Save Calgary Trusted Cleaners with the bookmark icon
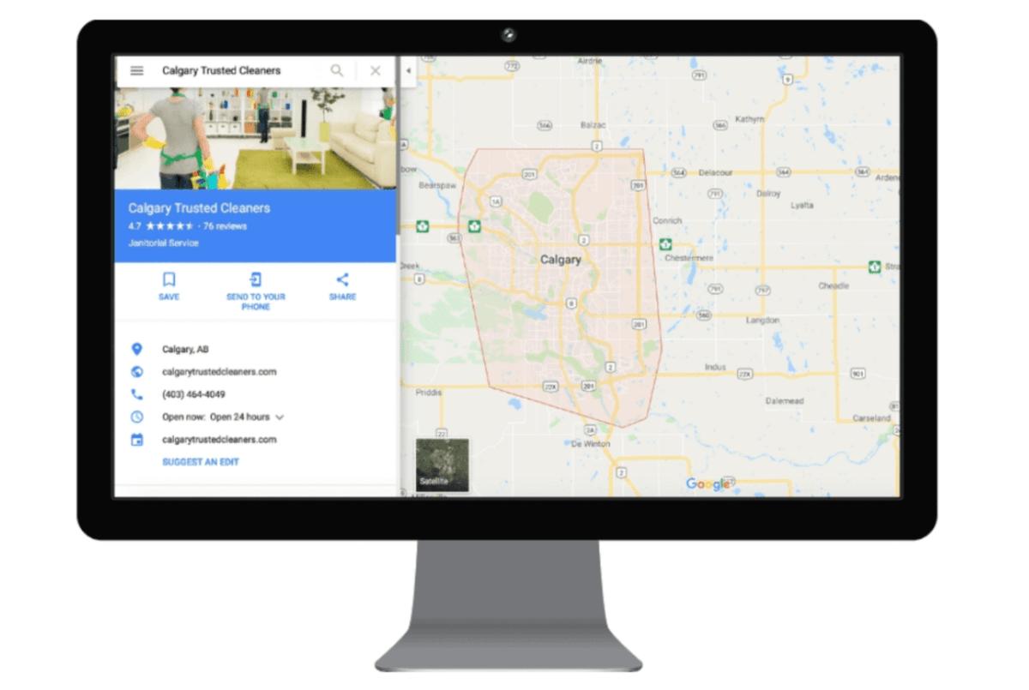Image resolution: width=1029 pixels, height=690 pixels. 169,279
